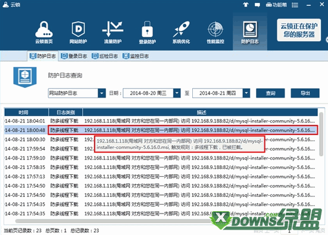328x235 pixels.
Task: Switch to the 登录日志 sub-tab
Action: pyautogui.click(x=74, y=56)
